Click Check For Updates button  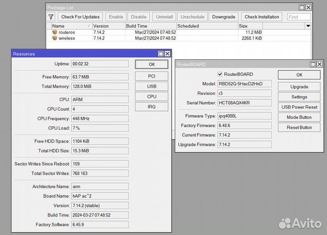click(x=80, y=17)
